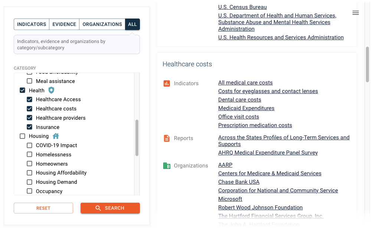Open Dental care costs link
The height and width of the screenshot is (229, 373).
click(x=240, y=100)
